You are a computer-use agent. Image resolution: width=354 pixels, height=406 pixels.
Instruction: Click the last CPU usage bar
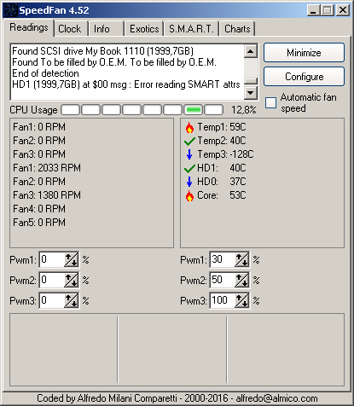[214, 109]
